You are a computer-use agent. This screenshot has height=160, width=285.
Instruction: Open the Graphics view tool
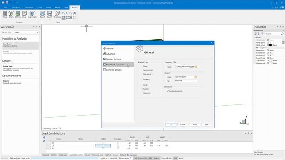click(x=57, y=14)
